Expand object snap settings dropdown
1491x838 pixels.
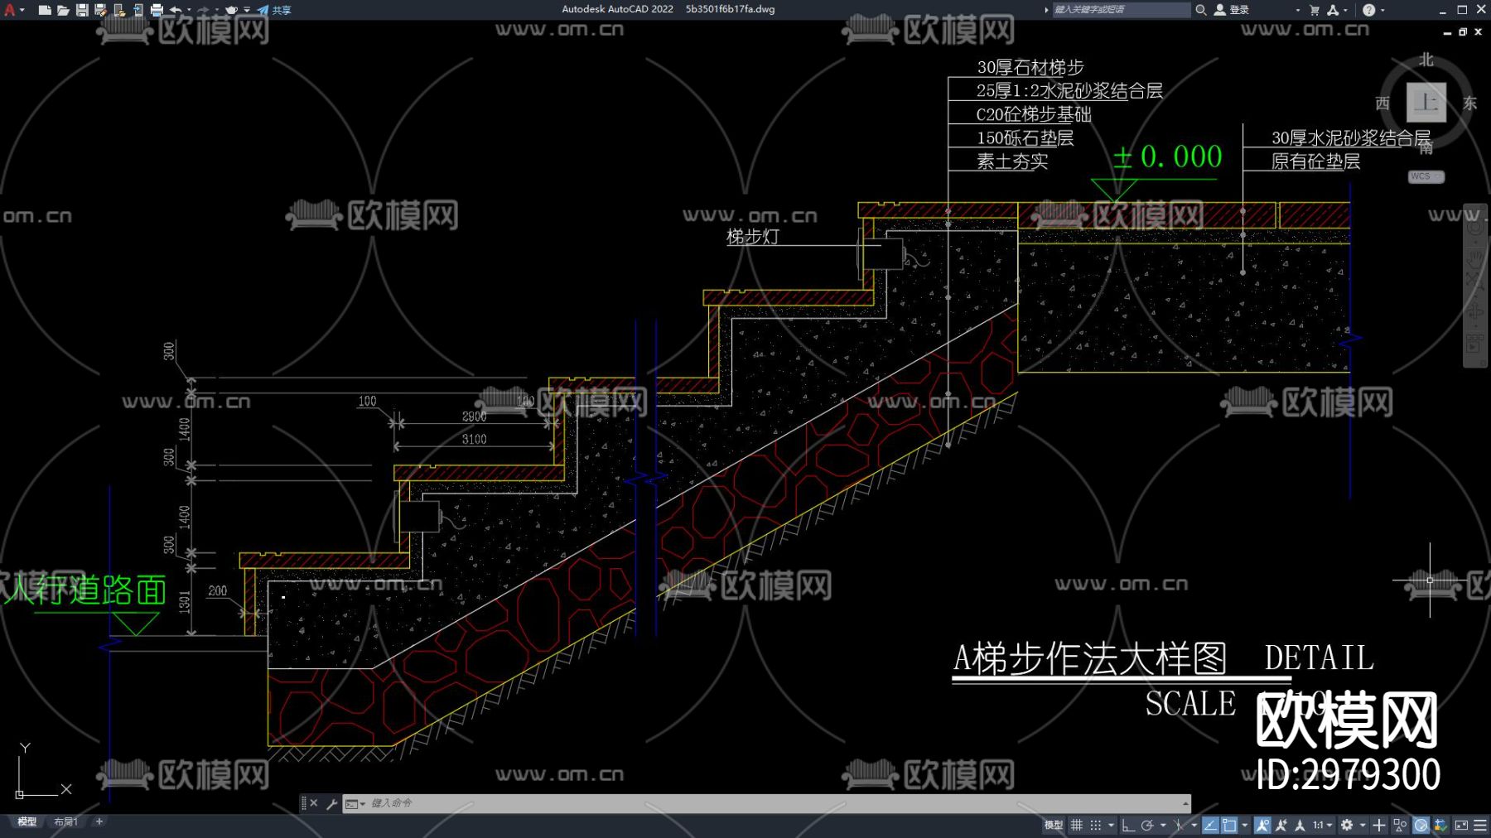tap(1244, 825)
